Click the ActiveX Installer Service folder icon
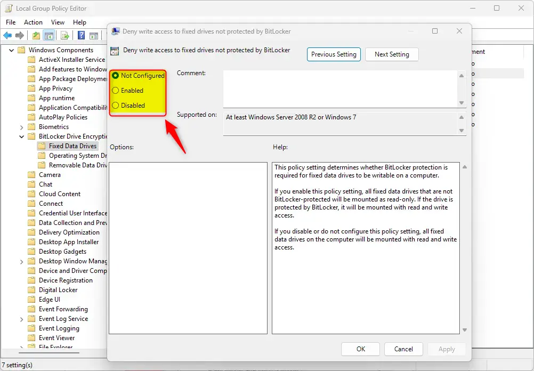The width and height of the screenshot is (534, 371). pyautogui.click(x=31, y=60)
